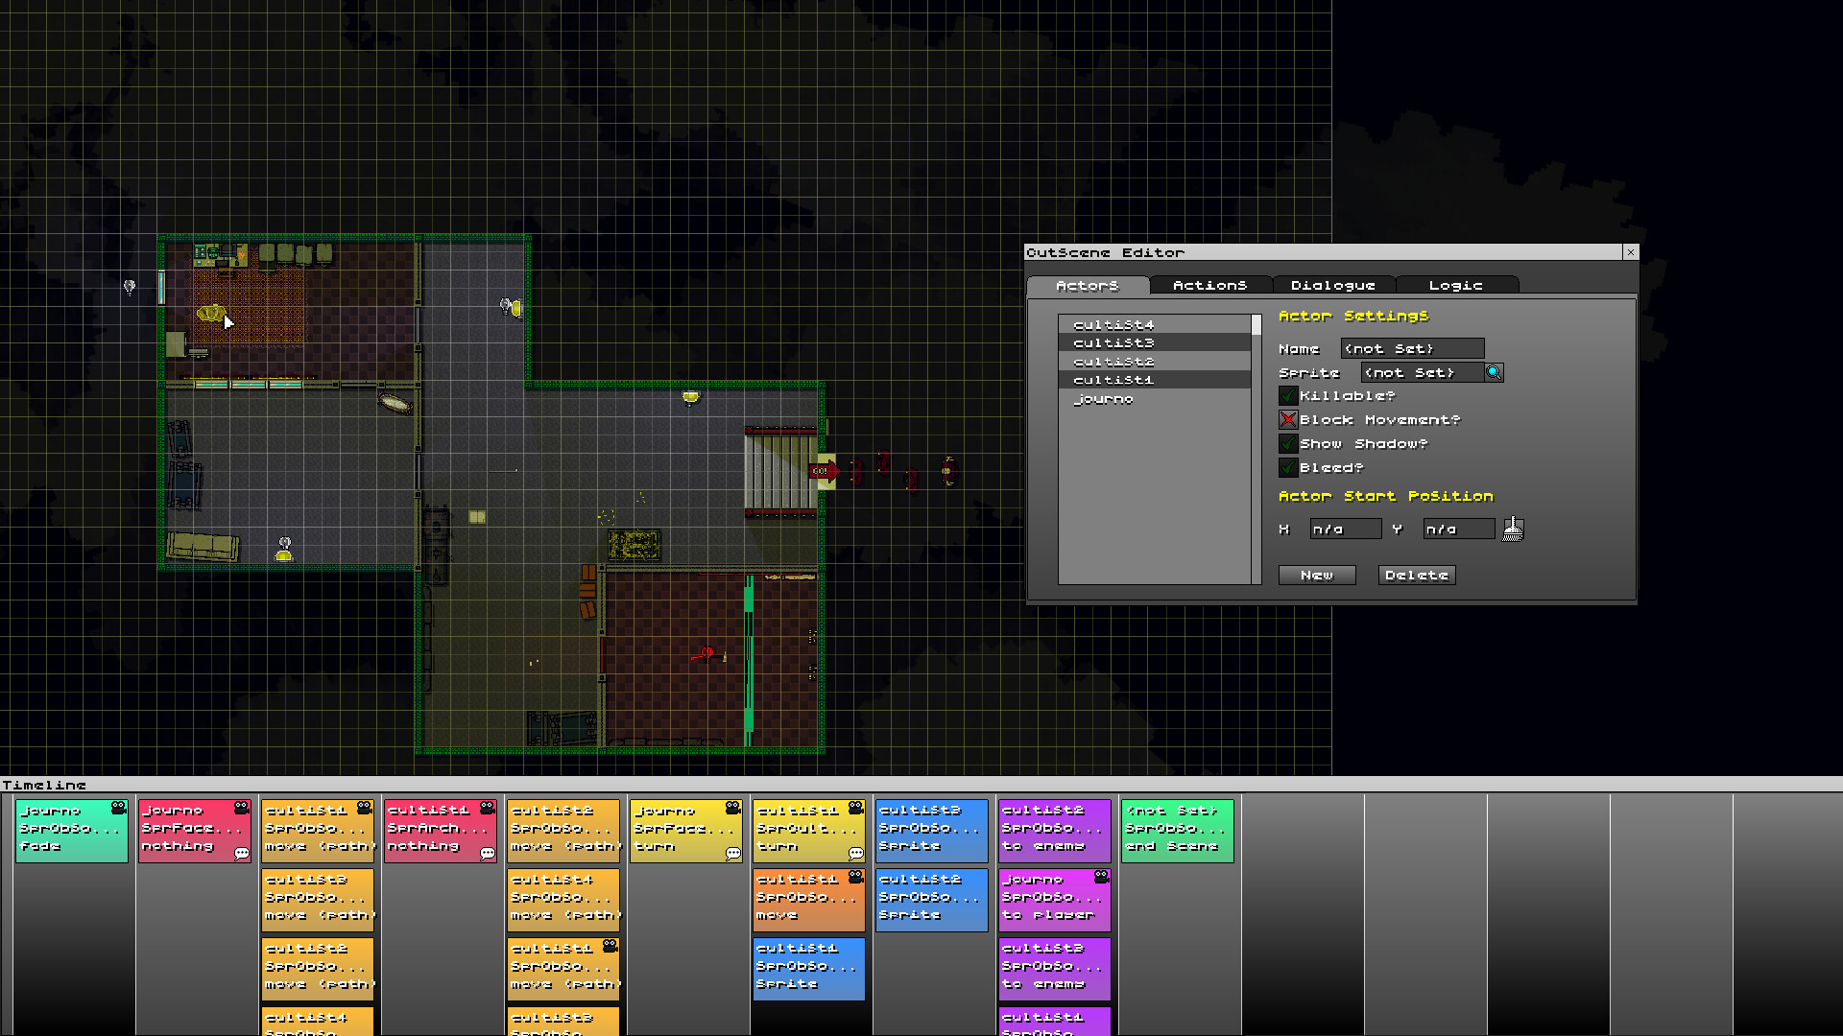This screenshot has height=1036, width=1843.
Task: Click the clear start position broom icon
Action: click(x=1513, y=530)
